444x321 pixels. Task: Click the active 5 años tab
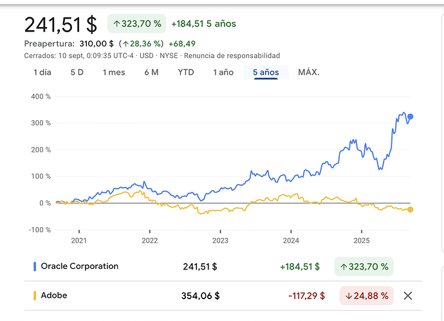(x=266, y=72)
